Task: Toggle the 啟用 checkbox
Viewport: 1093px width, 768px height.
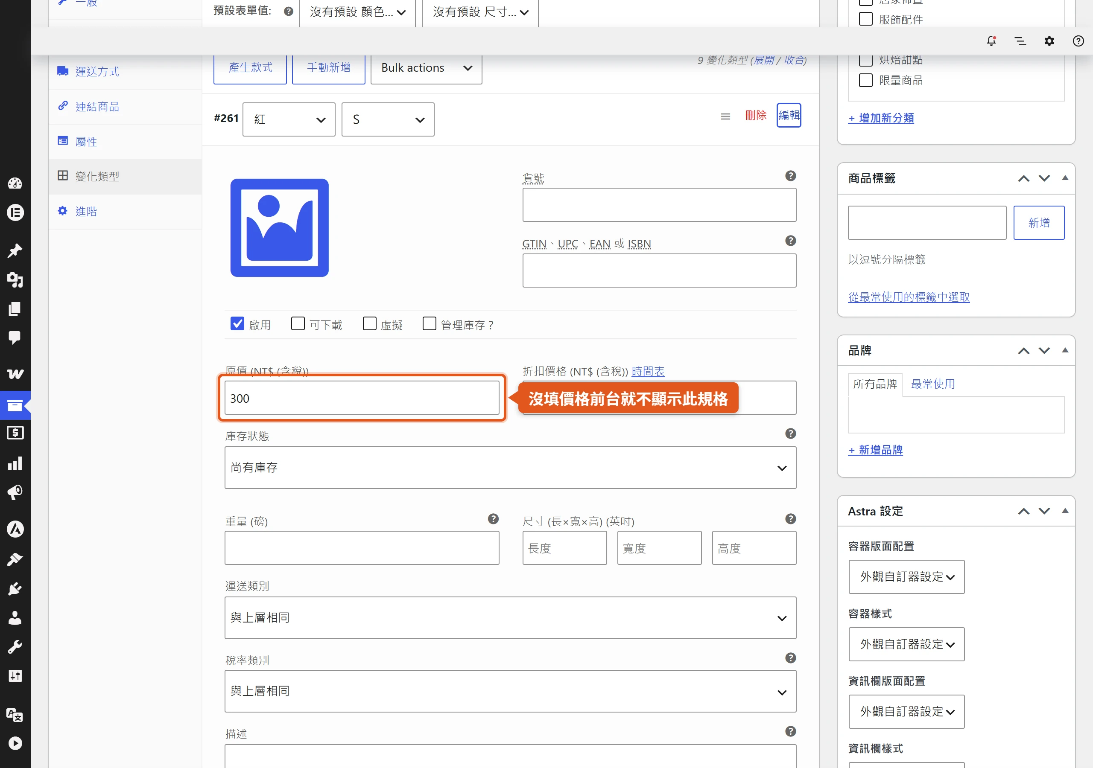Action: pos(237,323)
